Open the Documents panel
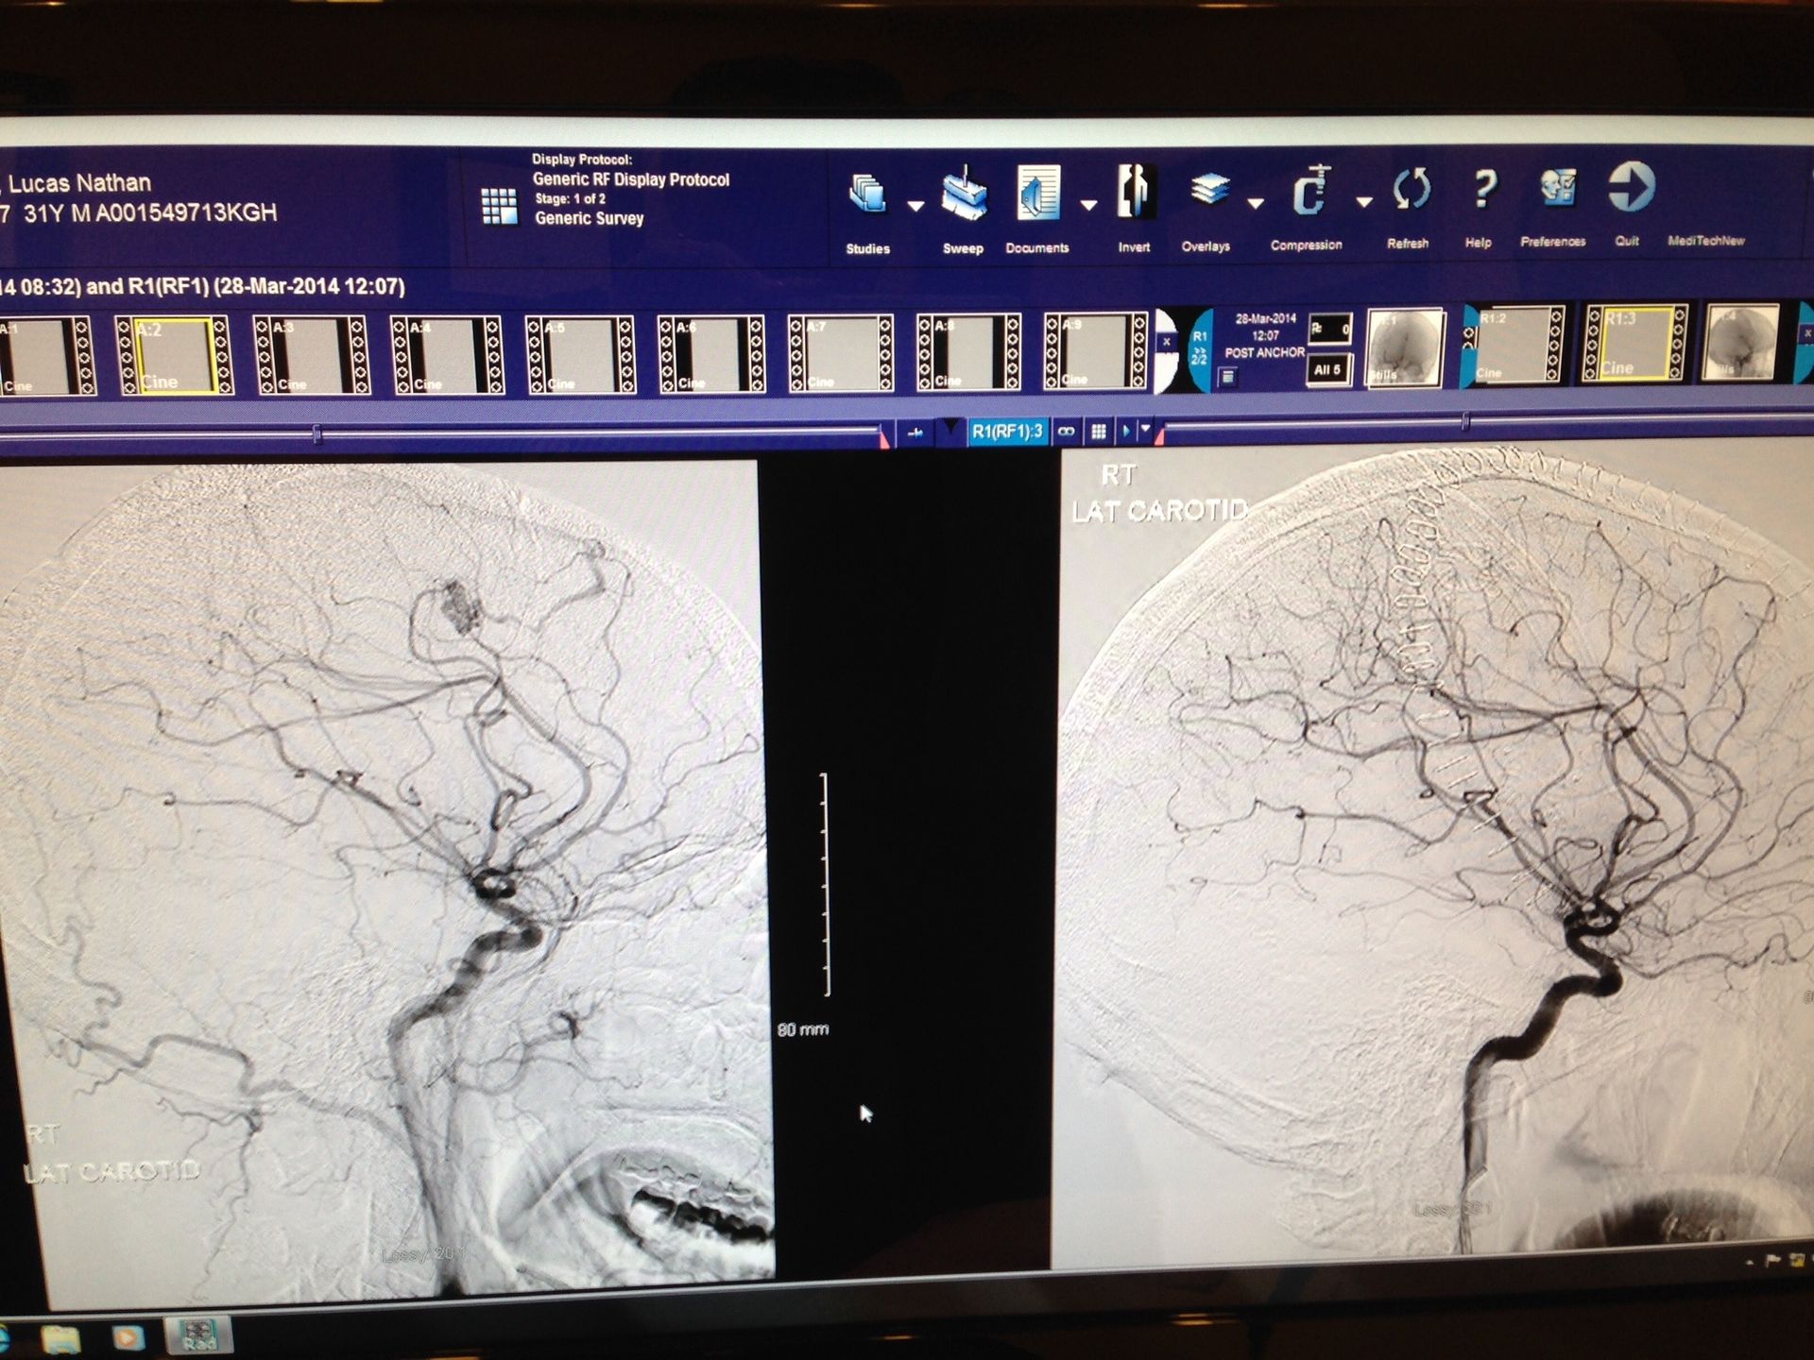 (x=1037, y=194)
